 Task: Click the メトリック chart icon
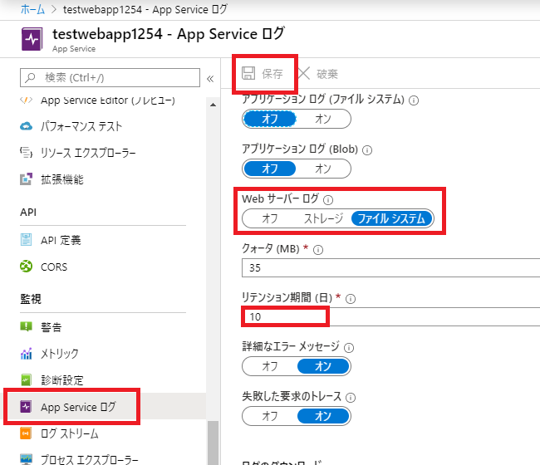(27, 354)
